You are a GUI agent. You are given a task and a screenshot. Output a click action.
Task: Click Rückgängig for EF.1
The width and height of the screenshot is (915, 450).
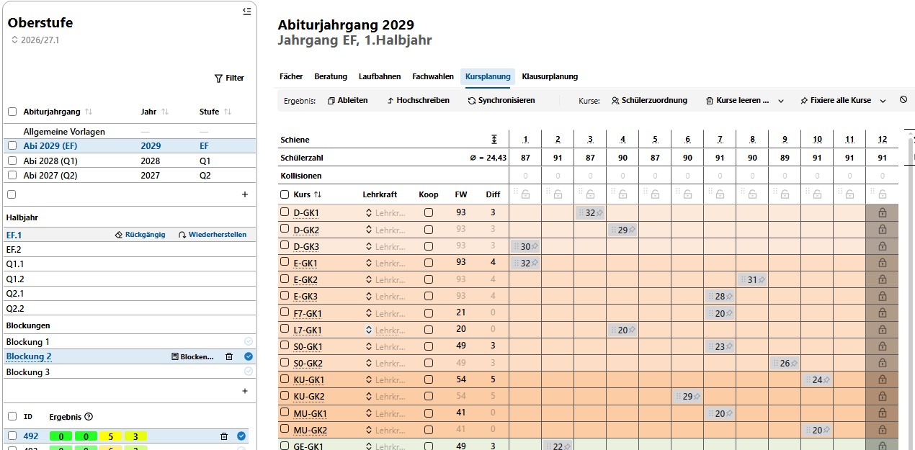point(140,235)
